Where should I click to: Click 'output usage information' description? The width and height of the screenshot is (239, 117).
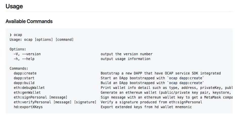(x=125, y=59)
